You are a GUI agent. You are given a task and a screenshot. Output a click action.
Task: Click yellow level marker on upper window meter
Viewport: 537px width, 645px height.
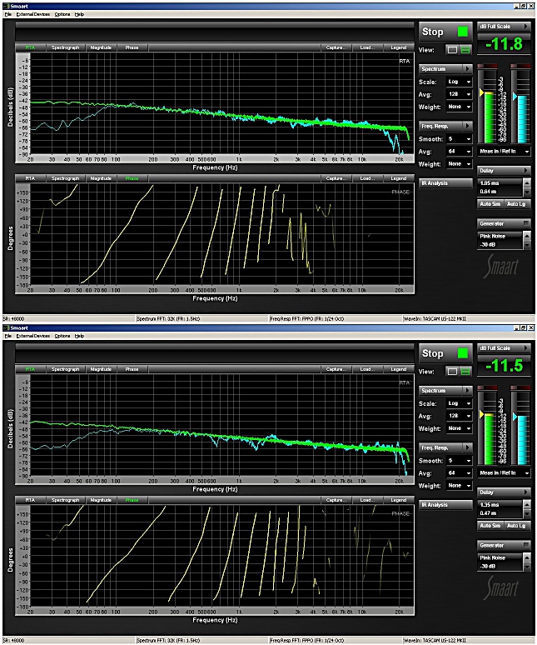pos(481,93)
